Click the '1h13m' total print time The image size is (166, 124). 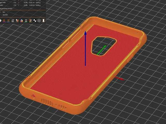5,15
